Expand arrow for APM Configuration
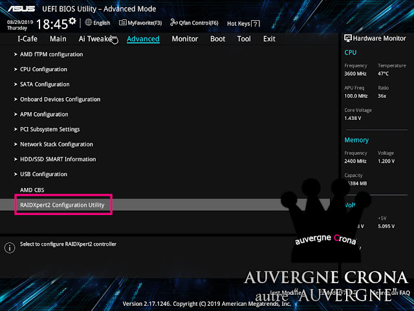This screenshot has width=414, height=311. [x=16, y=114]
